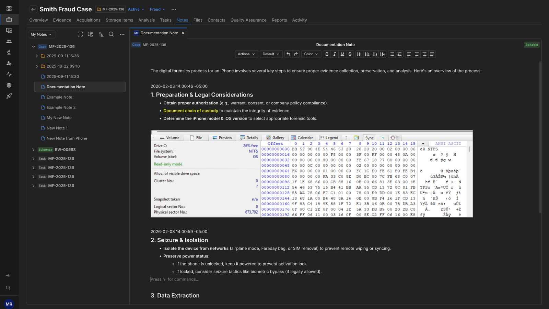Click the note editor vertical scrollbar
Viewport: 549px width, 309px height.
point(540,137)
